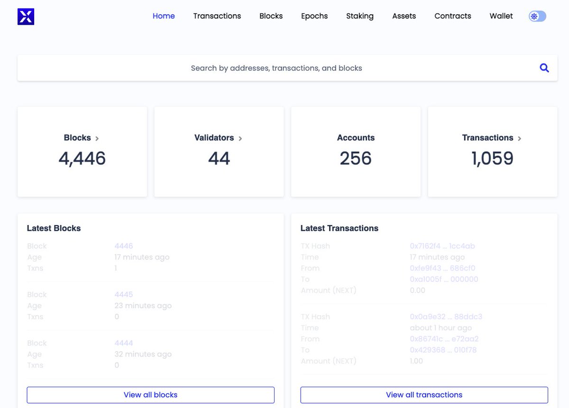The image size is (569, 408).
Task: Click the 'about 1 hour ago' time
Action: point(441,328)
